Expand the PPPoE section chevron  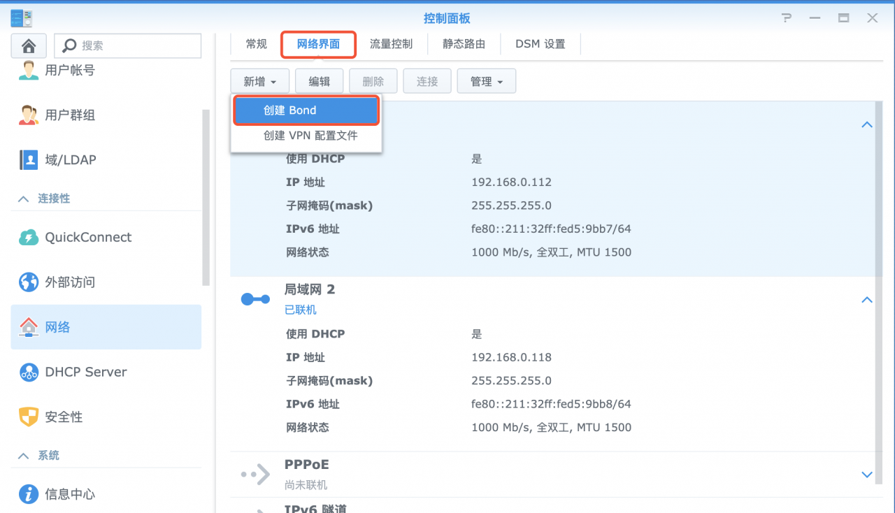click(867, 475)
